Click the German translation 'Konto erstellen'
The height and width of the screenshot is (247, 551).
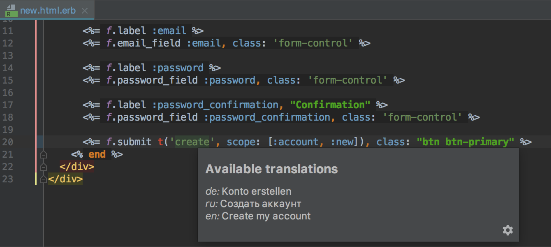point(257,191)
